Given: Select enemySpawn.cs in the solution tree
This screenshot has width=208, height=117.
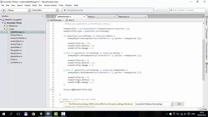Looking at the screenshot, I should (x=17, y=41).
